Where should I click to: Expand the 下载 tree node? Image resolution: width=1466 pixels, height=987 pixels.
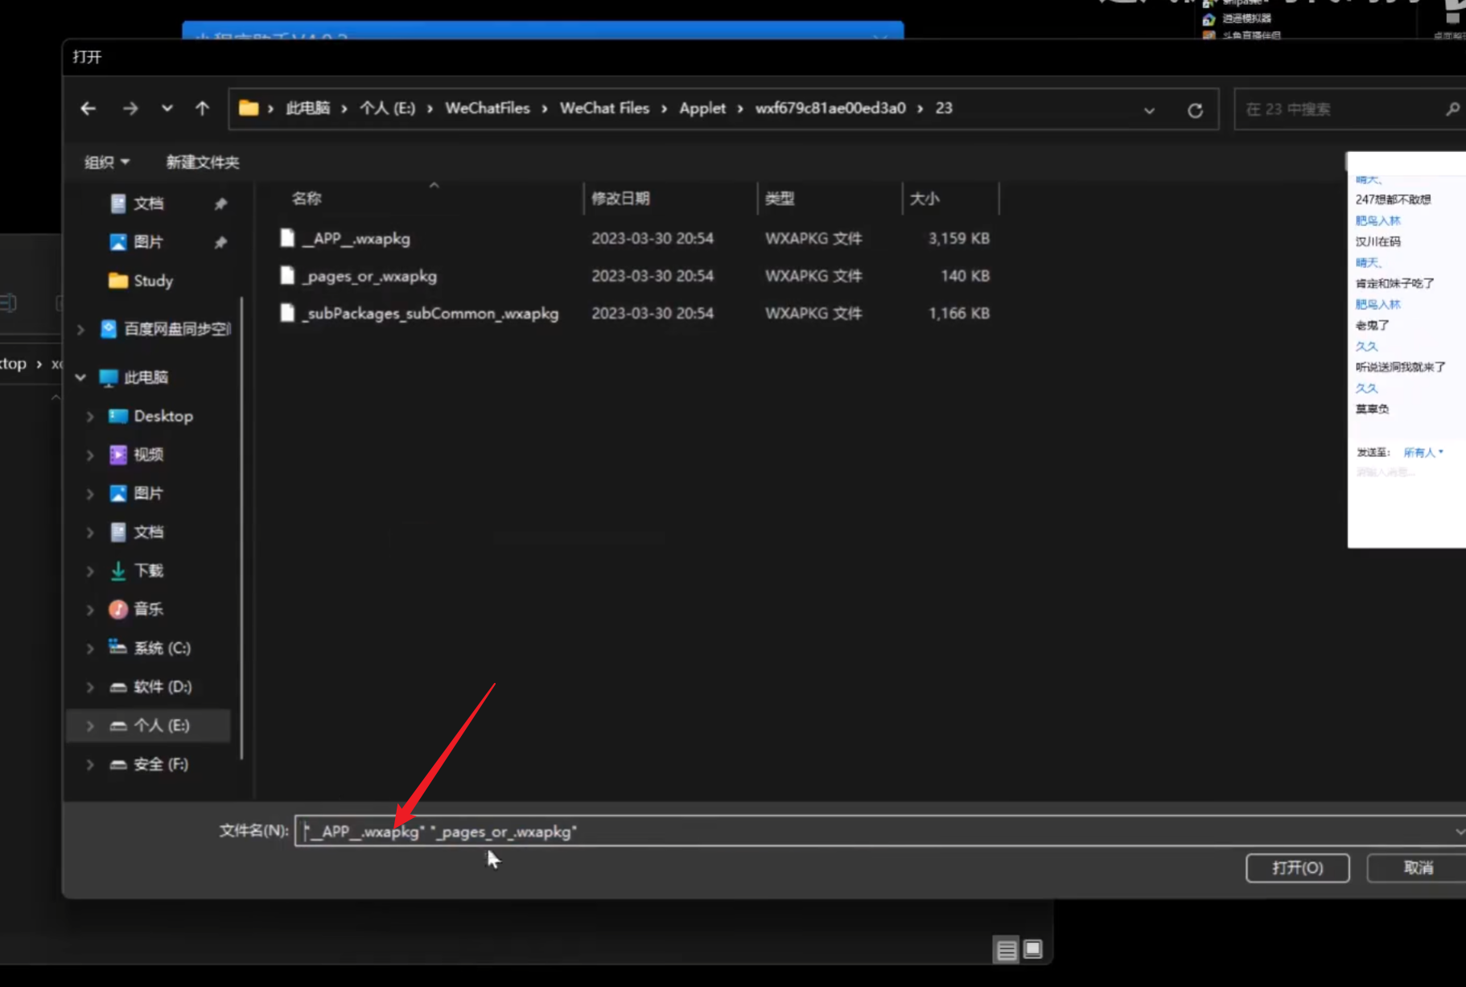tap(90, 570)
